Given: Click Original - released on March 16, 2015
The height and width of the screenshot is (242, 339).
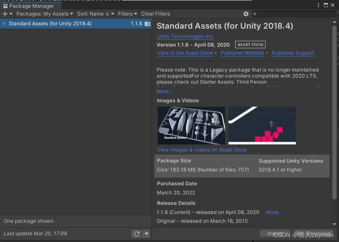Looking at the screenshot, I should 202,221.
